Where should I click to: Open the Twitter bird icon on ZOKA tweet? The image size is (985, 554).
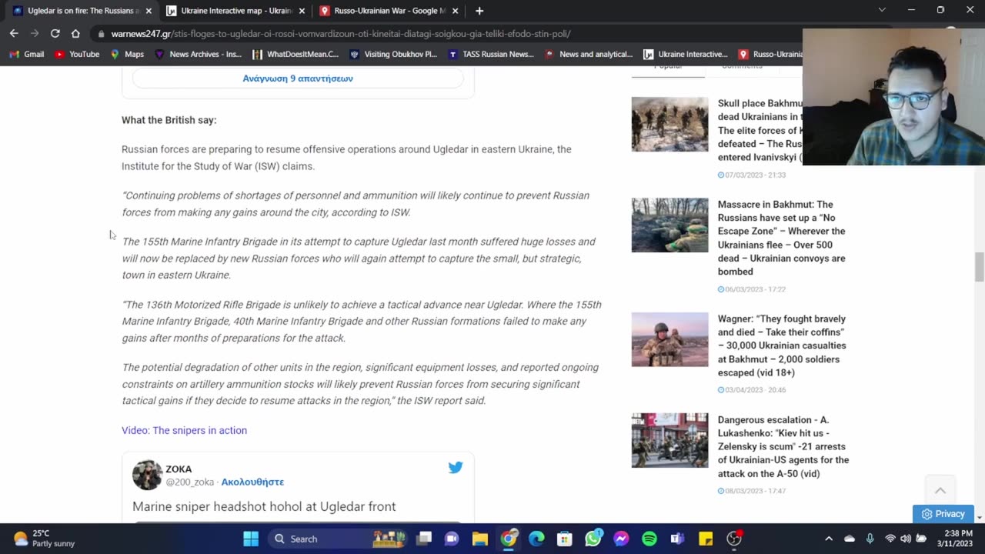click(x=456, y=468)
